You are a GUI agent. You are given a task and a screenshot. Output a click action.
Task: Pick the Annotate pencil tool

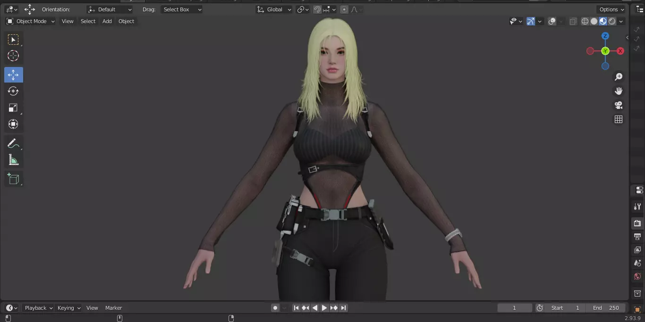pyautogui.click(x=13, y=144)
